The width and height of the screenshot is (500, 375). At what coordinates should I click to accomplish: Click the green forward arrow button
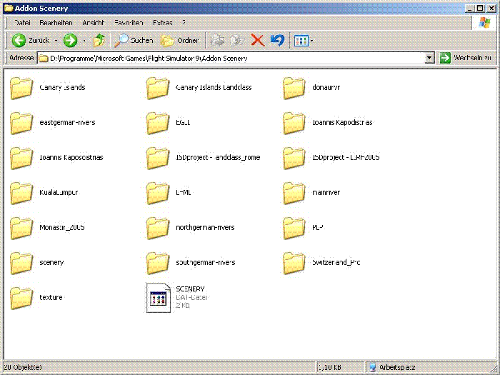pos(70,41)
